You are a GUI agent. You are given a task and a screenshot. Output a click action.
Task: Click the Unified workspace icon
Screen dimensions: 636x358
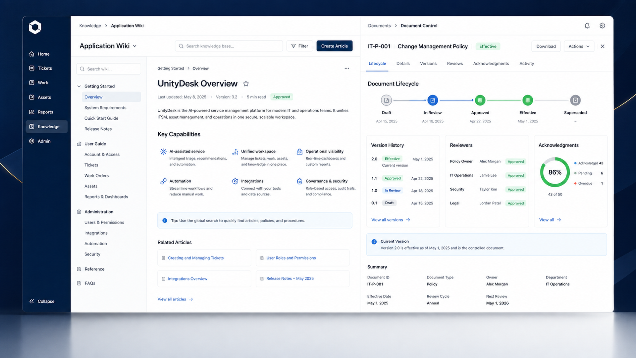[x=235, y=151]
